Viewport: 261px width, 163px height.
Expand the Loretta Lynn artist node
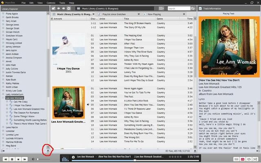coord(3,134)
